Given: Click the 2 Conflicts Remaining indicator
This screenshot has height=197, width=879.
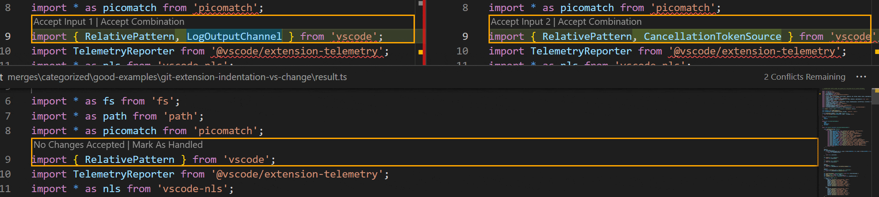Looking at the screenshot, I should tap(804, 77).
